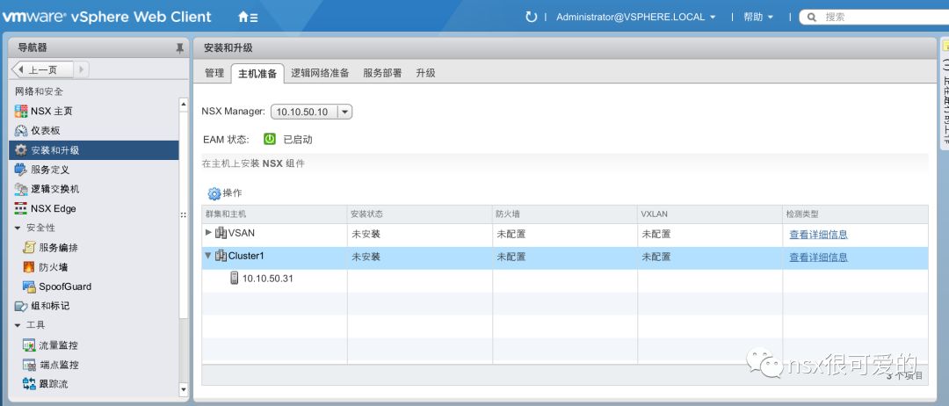Click the 安装和升级 gear icon
This screenshot has height=406, width=949.
[21, 150]
